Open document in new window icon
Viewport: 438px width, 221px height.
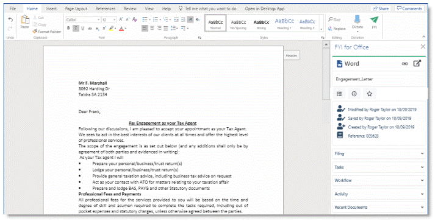click(x=417, y=63)
